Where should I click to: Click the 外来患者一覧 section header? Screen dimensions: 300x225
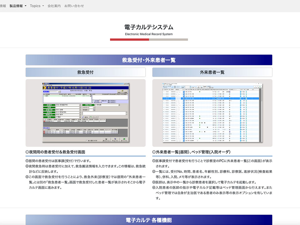(212, 72)
